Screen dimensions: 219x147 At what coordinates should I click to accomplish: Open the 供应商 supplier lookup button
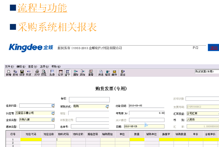(x=53, y=113)
